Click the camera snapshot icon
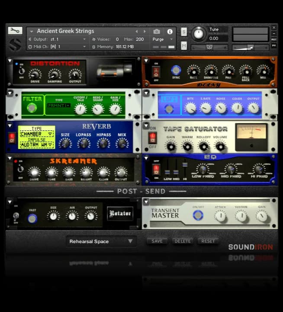Image resolution: width=283 pixels, height=312 pixels. pos(157,32)
